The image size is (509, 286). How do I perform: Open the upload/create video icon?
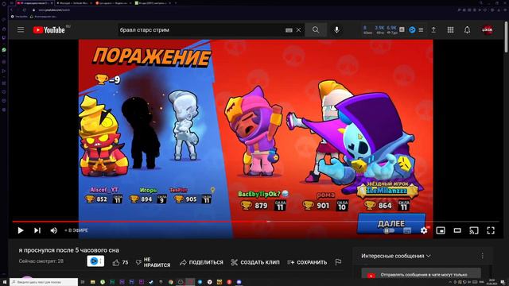[x=433, y=30]
